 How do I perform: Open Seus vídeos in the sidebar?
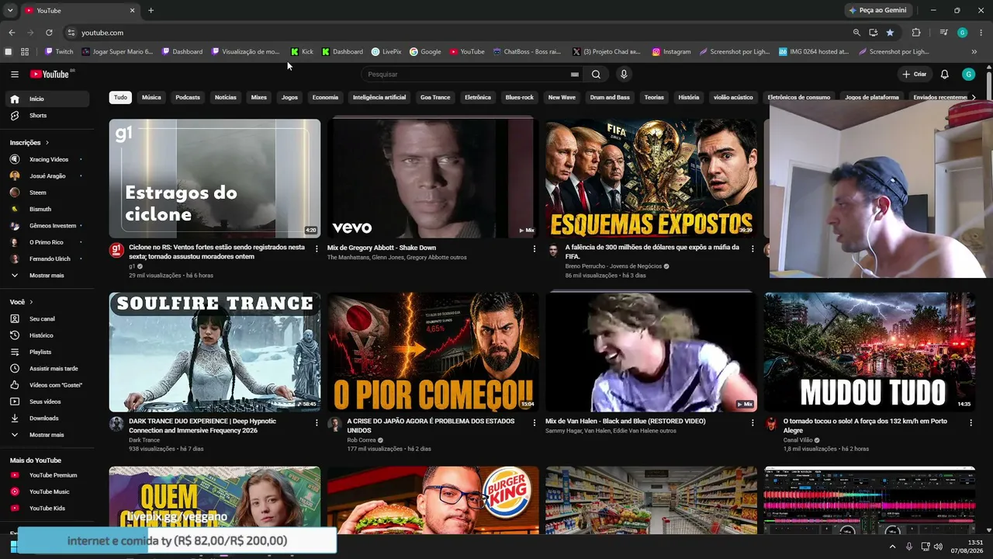point(48,401)
